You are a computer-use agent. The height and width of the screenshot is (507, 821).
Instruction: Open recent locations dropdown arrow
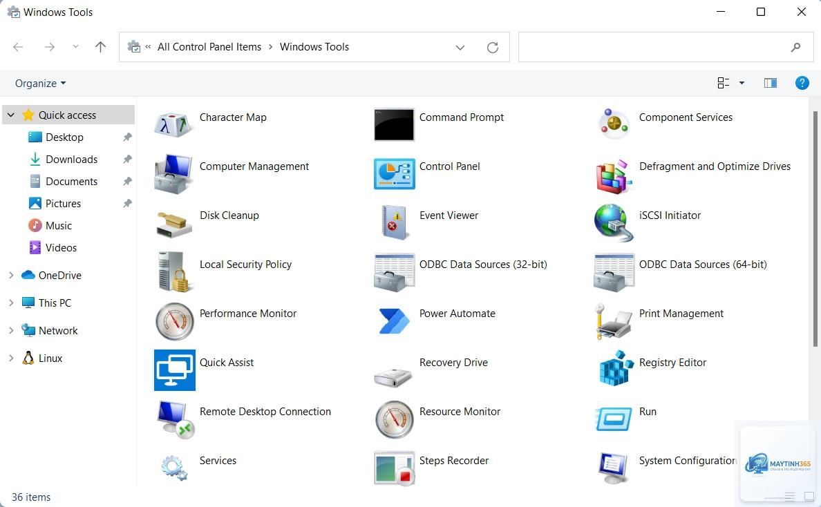point(75,46)
